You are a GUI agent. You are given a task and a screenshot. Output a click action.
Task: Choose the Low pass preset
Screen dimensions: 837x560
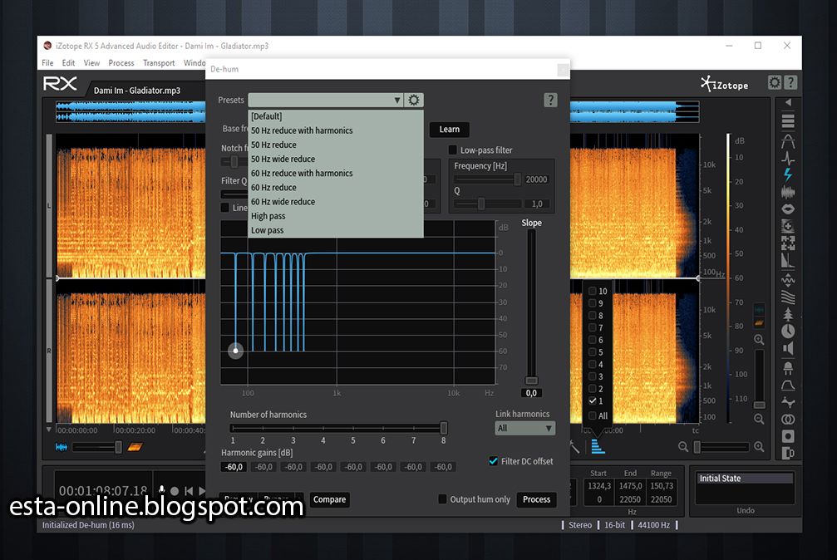click(x=336, y=230)
